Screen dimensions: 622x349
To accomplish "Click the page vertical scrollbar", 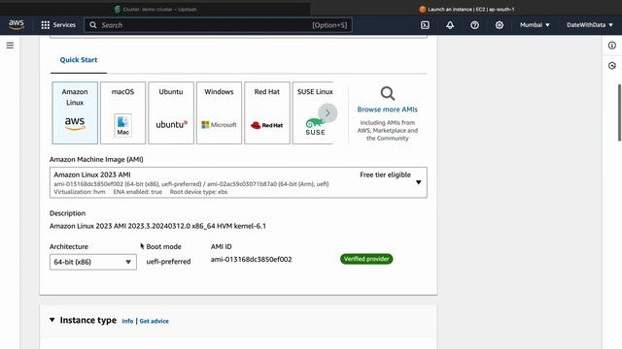I will tap(619, 112).
